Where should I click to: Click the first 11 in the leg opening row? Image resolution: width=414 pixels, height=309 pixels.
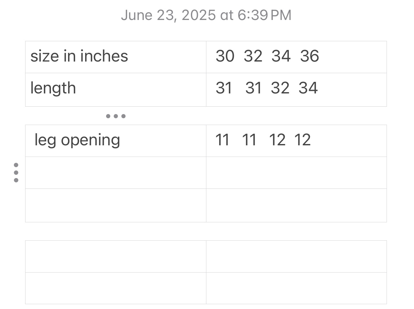pos(222,140)
